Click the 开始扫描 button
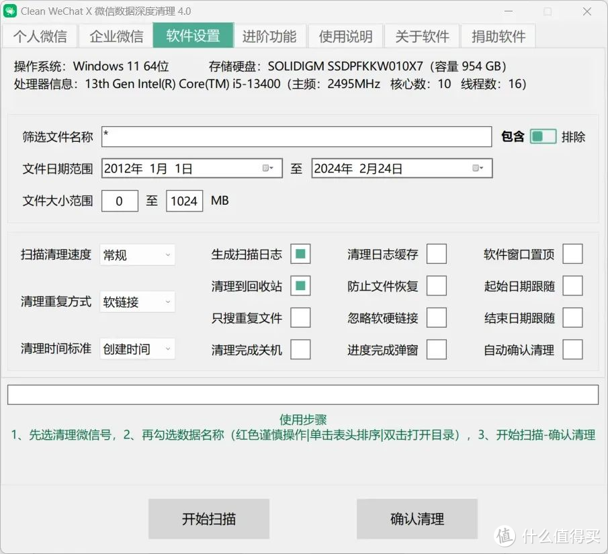 pos(209,518)
